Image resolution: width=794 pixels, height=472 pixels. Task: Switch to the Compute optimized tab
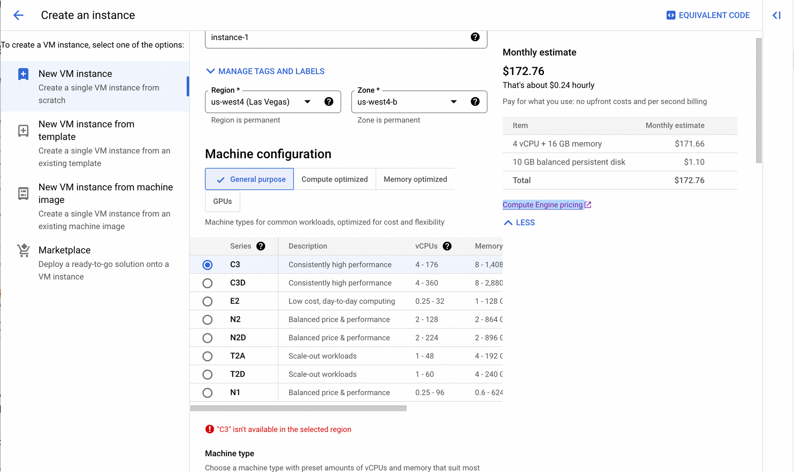(x=335, y=178)
